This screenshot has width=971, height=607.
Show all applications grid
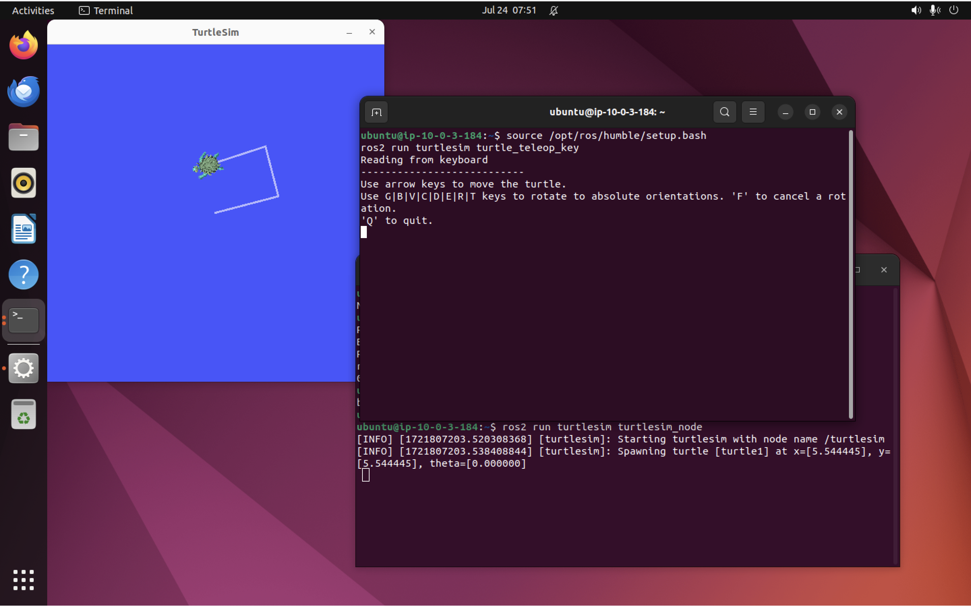coord(23,579)
